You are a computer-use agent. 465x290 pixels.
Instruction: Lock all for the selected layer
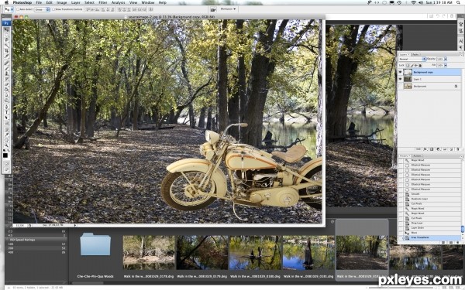coord(420,66)
